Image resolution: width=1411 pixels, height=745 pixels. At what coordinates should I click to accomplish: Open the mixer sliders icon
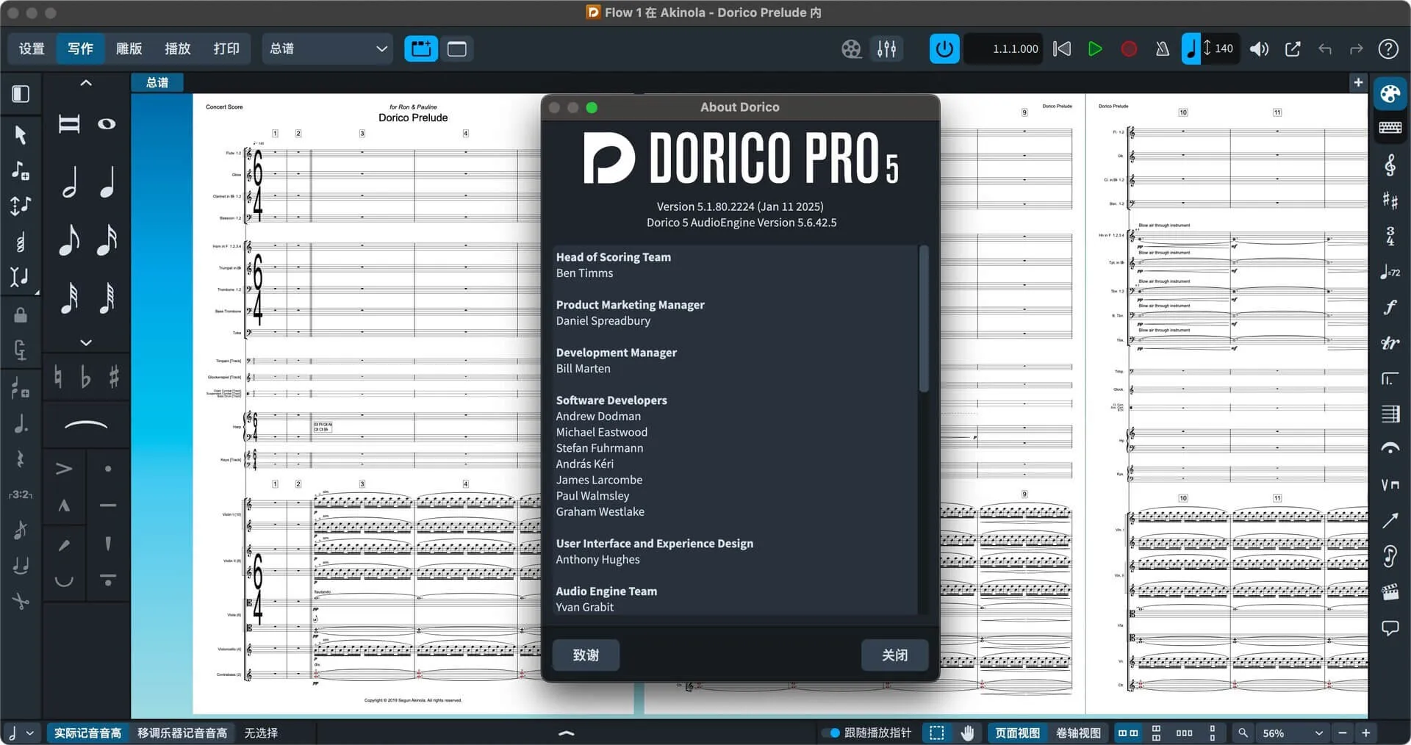[887, 49]
